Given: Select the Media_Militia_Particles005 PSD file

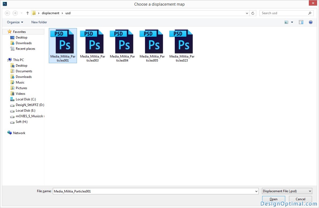Looking at the screenshot, I should [x=152, y=46].
